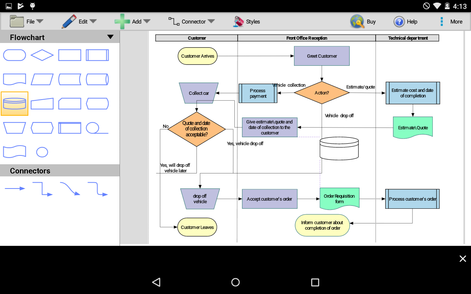Collapse the Flowchart shapes panel
Image resolution: width=471 pixels, height=294 pixels.
110,37
